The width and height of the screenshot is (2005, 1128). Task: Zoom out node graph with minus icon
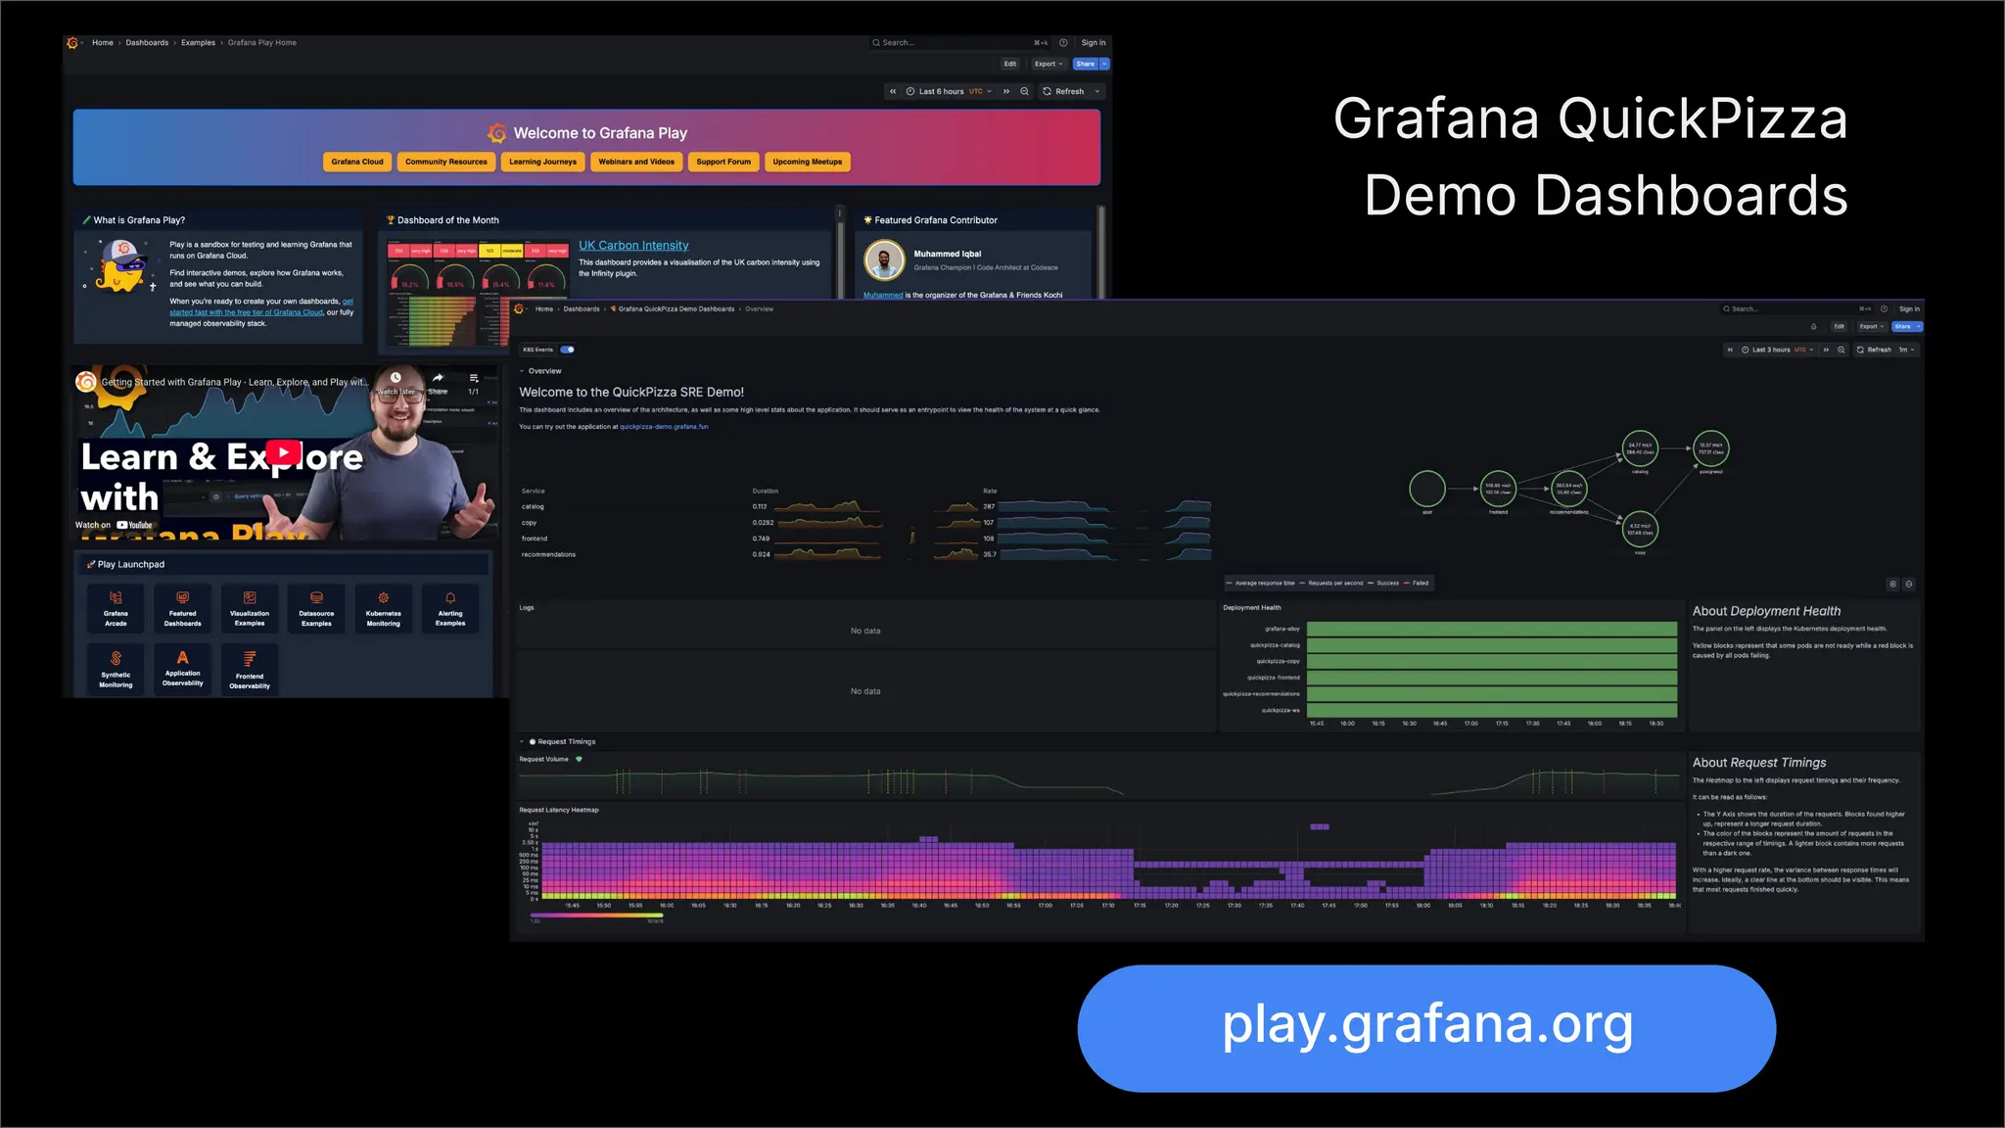[1908, 584]
